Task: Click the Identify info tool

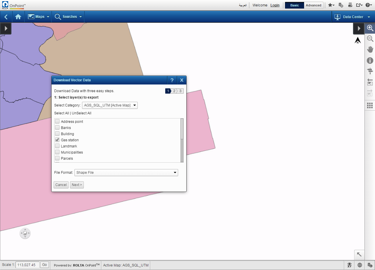Action: [370, 61]
